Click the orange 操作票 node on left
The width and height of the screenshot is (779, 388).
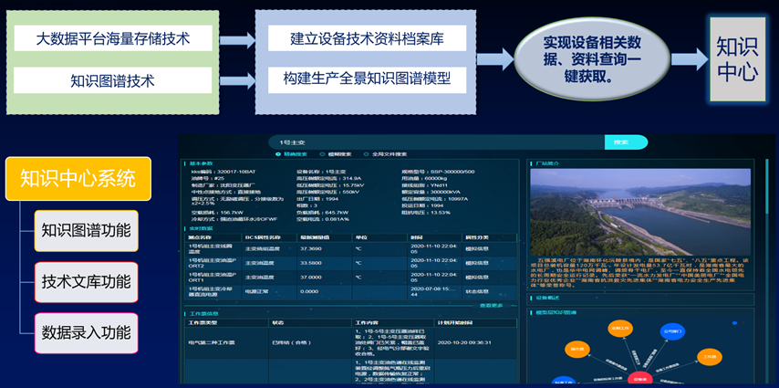coord(578,348)
